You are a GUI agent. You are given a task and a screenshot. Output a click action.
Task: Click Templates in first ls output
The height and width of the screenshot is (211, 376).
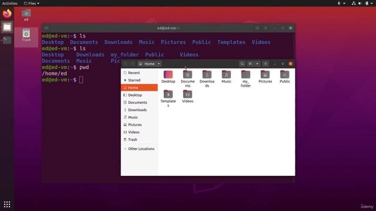coord(231,42)
